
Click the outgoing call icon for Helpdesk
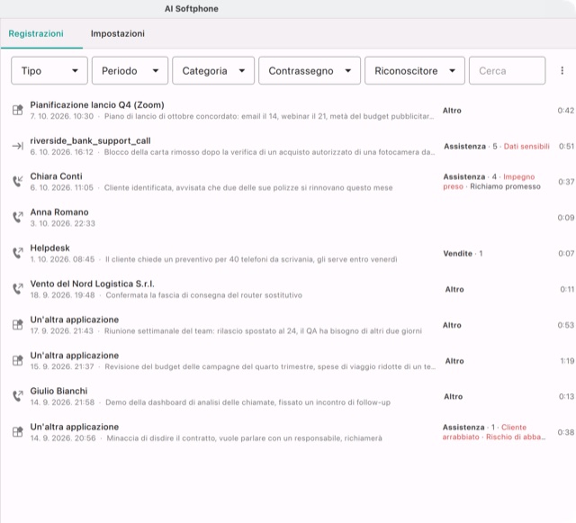(18, 253)
